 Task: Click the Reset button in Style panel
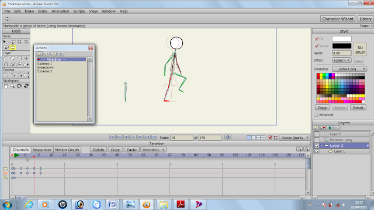[358, 107]
